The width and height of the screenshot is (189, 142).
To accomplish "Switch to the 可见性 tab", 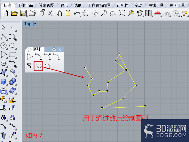I will click(x=122, y=5).
